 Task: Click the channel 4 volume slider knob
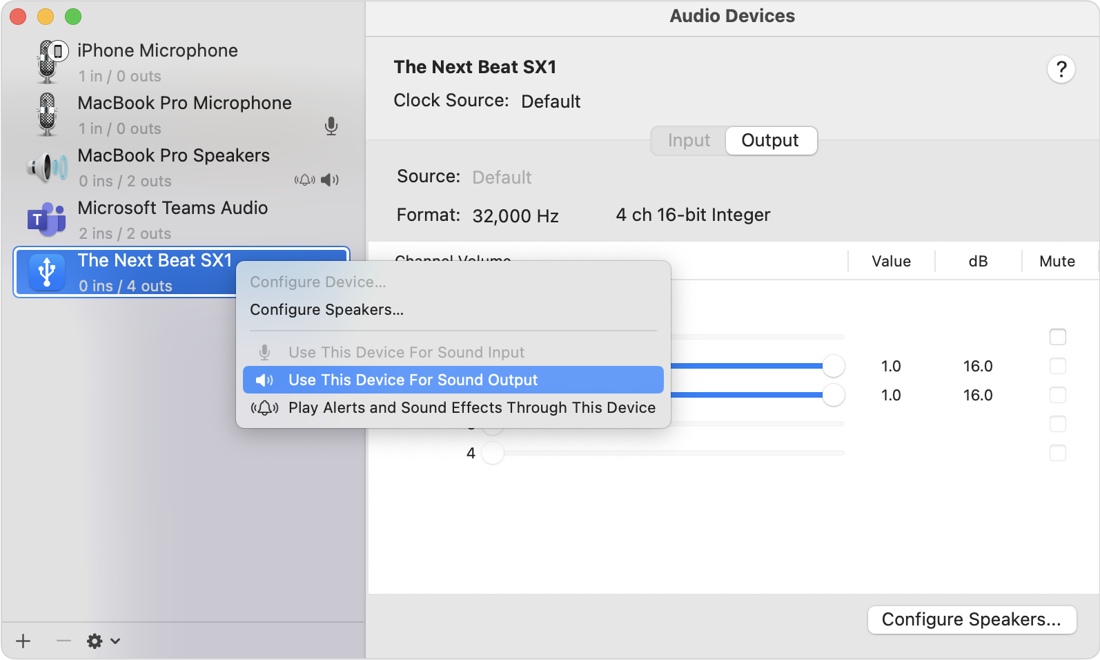(x=493, y=454)
